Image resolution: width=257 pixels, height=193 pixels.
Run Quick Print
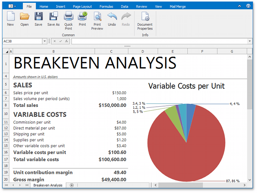point(69,16)
